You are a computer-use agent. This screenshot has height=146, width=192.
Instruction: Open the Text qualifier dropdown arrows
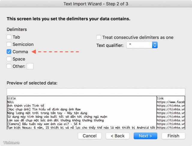tap(155, 45)
